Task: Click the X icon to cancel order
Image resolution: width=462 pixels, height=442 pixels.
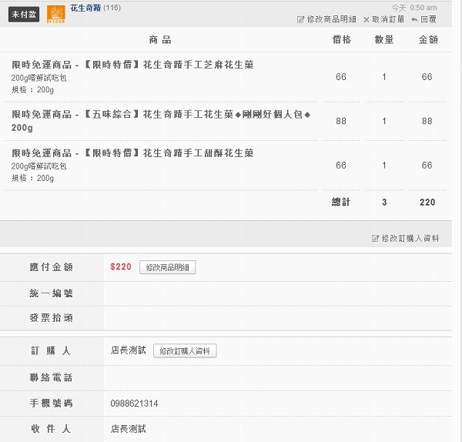Action: [367, 20]
